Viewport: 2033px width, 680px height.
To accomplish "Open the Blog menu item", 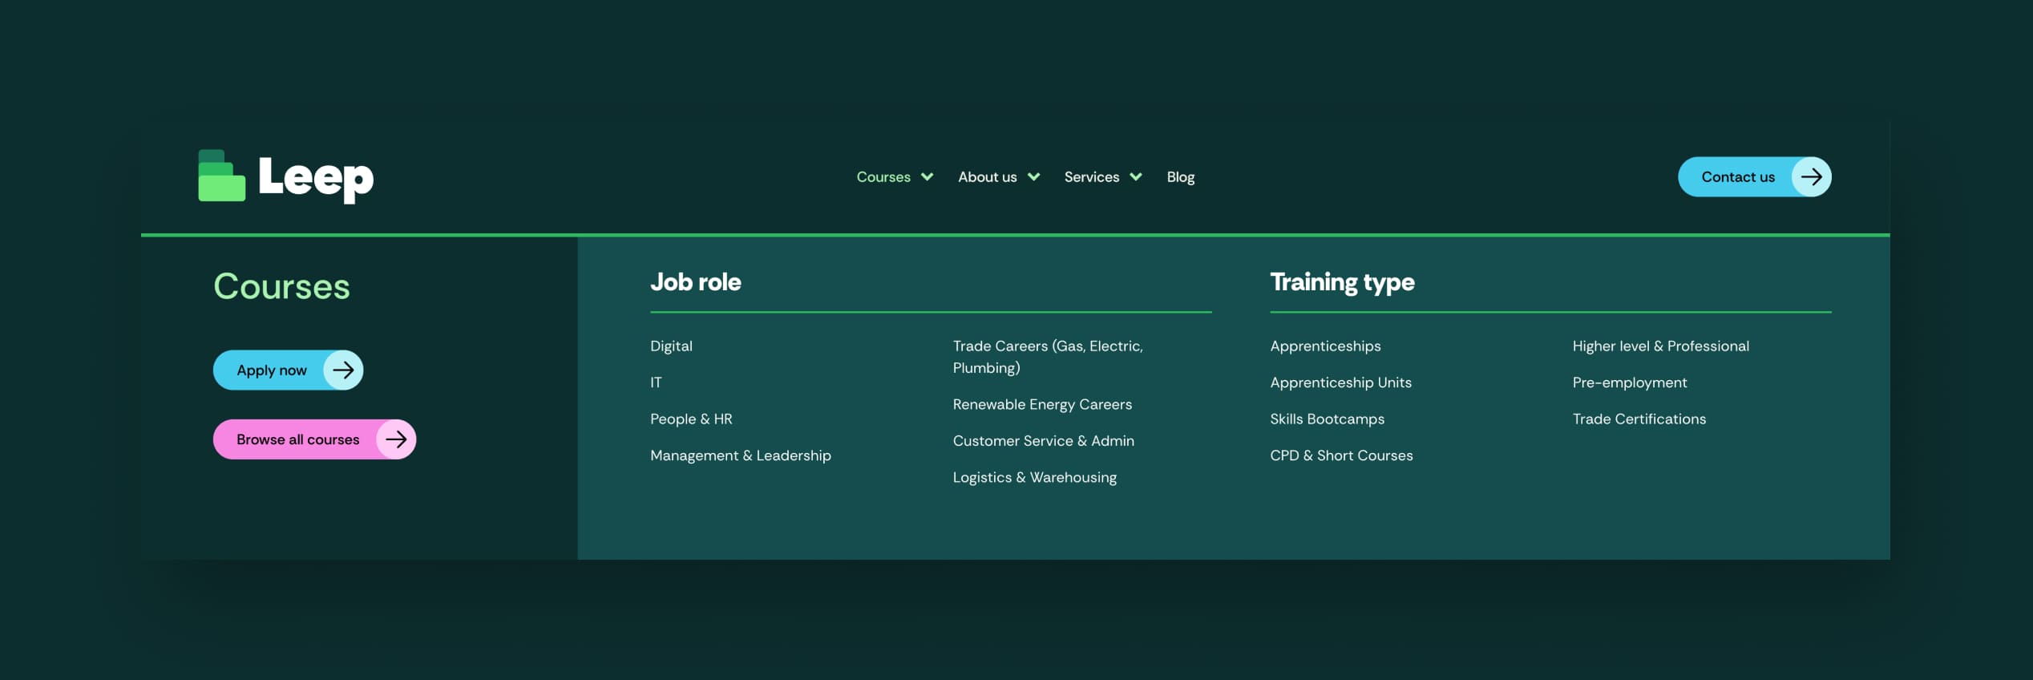I will [x=1180, y=177].
